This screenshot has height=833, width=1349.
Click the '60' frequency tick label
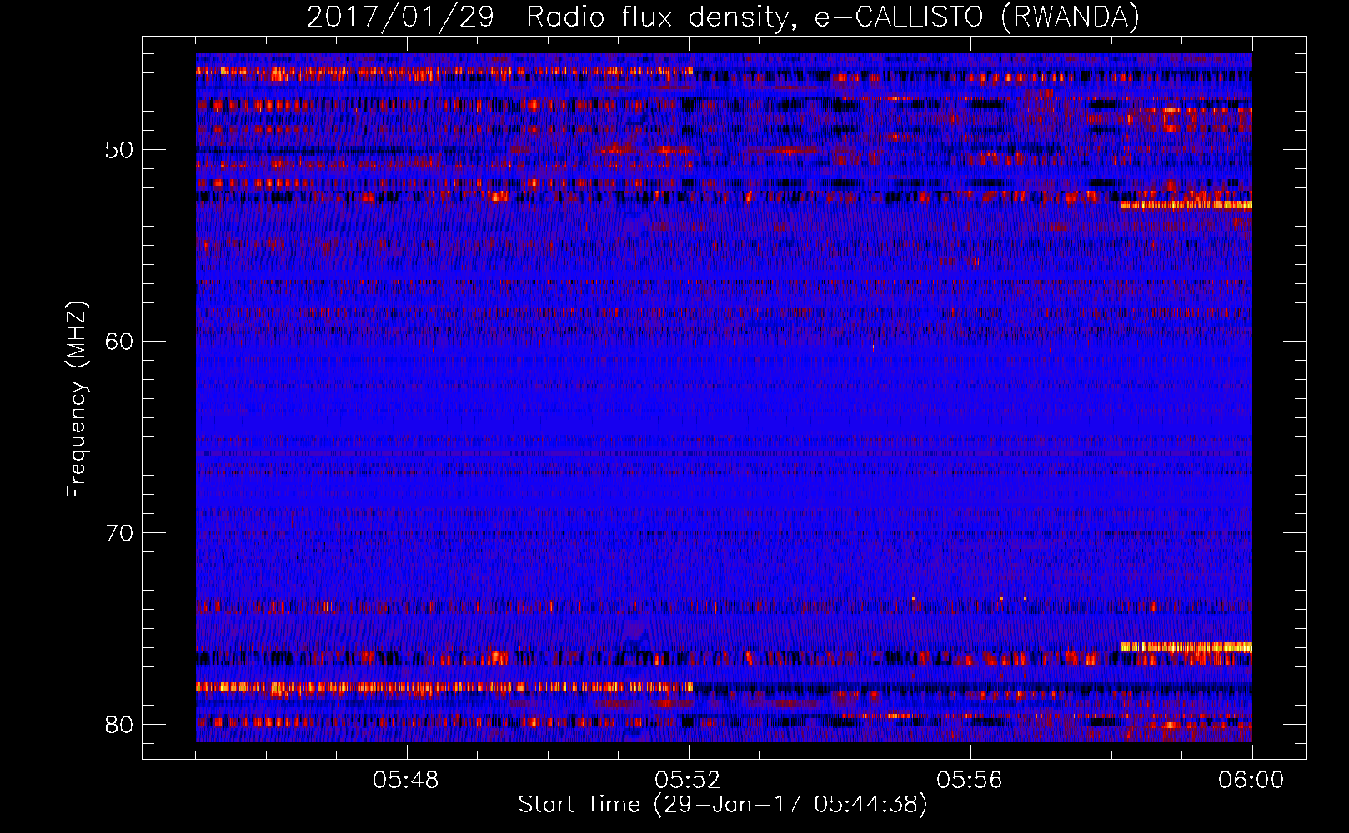119,342
